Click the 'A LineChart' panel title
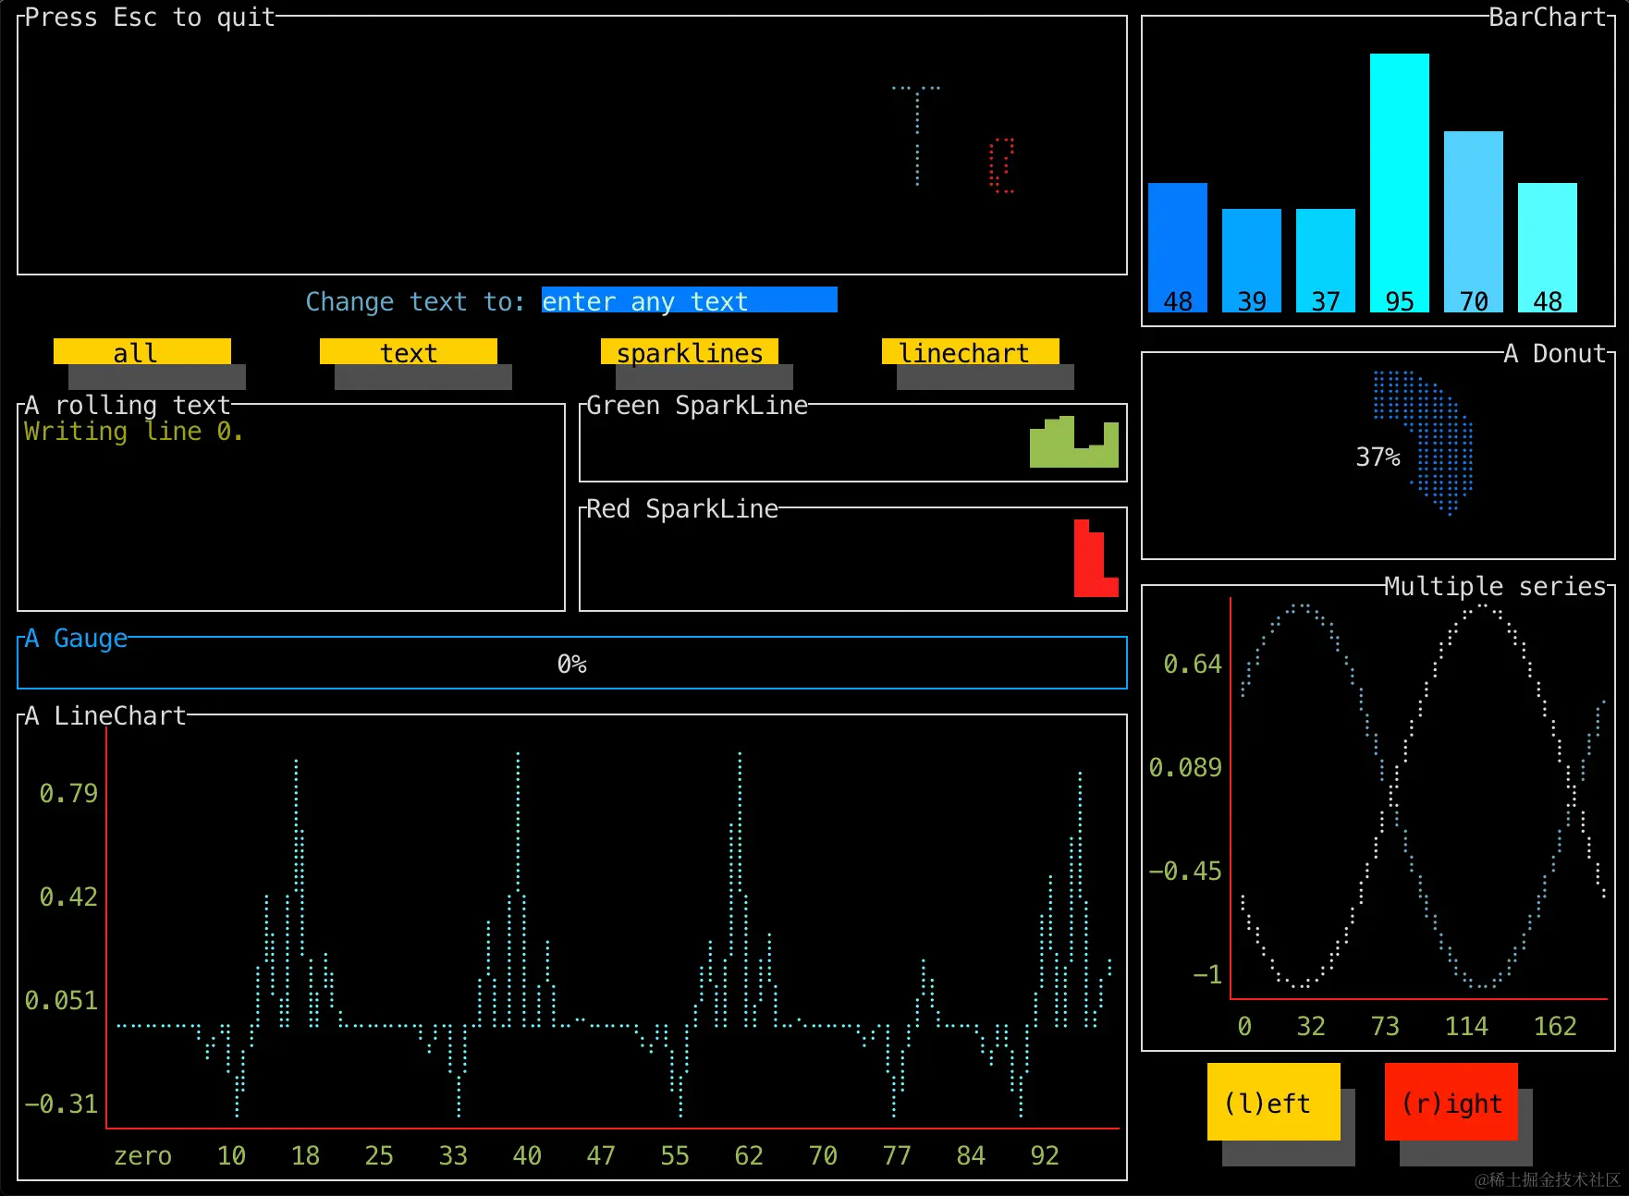Viewport: 1629px width, 1196px height. pos(105,715)
